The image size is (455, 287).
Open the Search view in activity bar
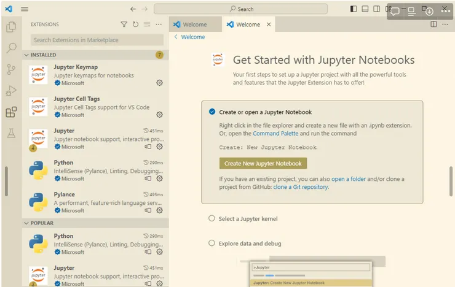(x=11, y=48)
